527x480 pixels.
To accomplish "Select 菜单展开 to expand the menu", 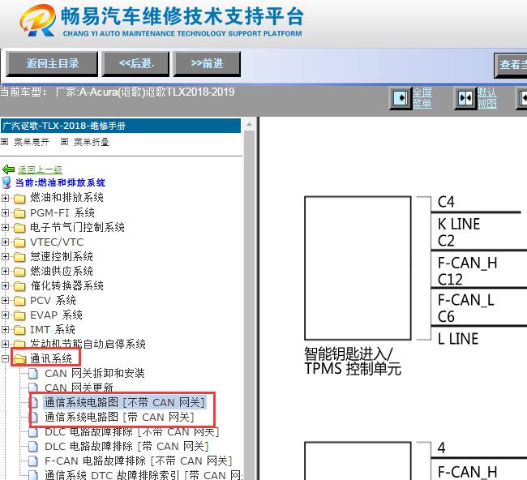I will tap(32, 142).
